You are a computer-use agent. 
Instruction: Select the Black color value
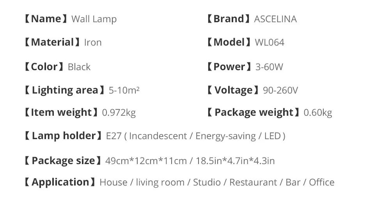[79, 67]
